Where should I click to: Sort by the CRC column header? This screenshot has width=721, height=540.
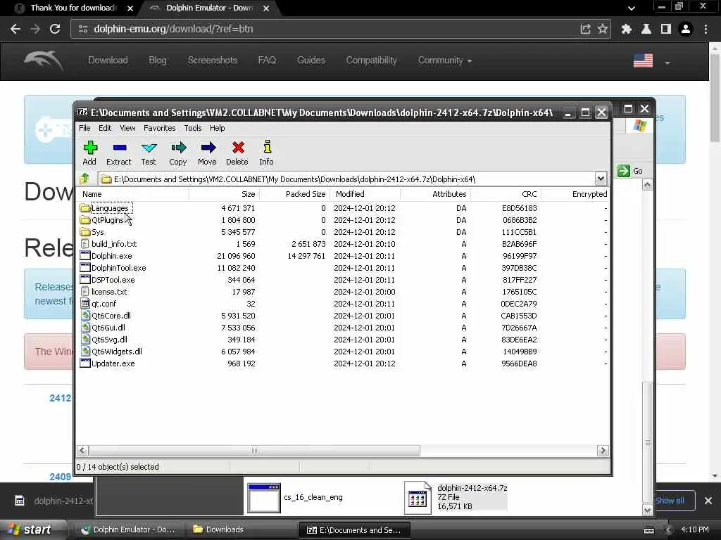point(506,194)
